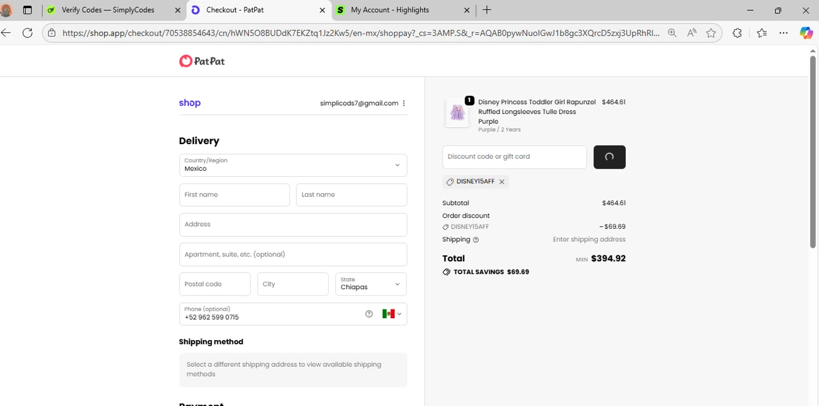The height and width of the screenshot is (406, 819).
Task: Click the Last name field
Action: [x=352, y=195]
